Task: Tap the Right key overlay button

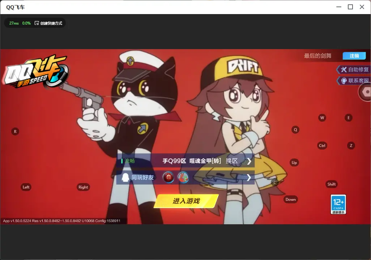Action: [x=83, y=187]
